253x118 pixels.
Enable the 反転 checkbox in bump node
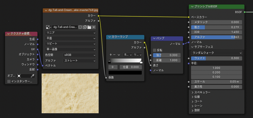pyautogui.click(x=154, y=50)
